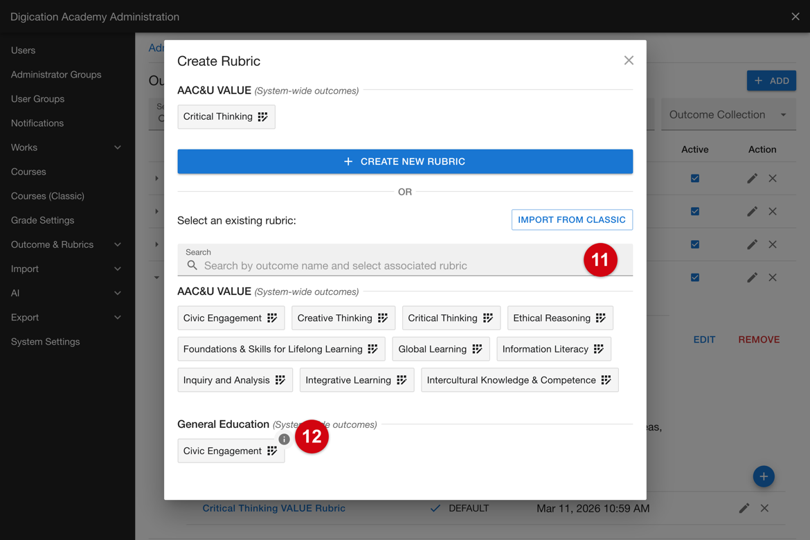Select the AAC&U Critical Thinking existing rubric chip
The height and width of the screenshot is (540, 810).
[451, 318]
